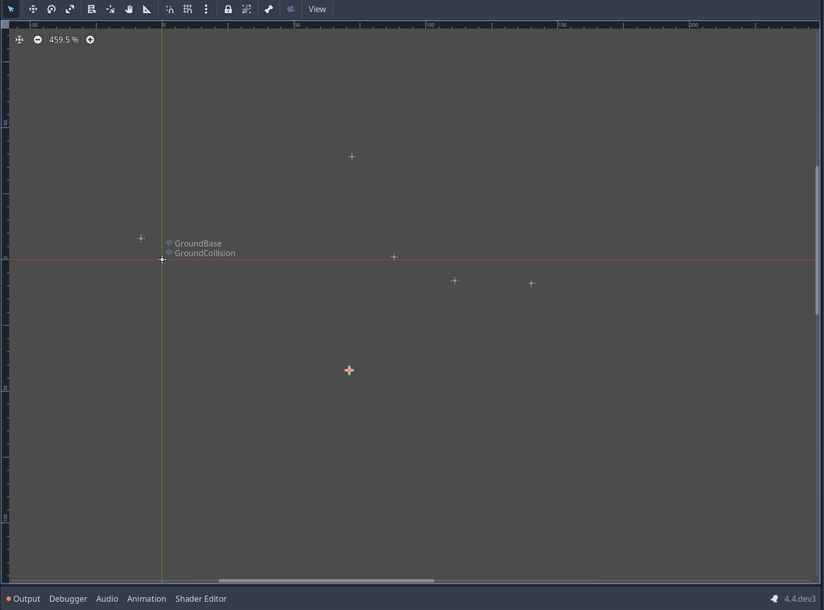824x610 pixels.
Task: Switch to Scale Mode tool
Action: (70, 9)
